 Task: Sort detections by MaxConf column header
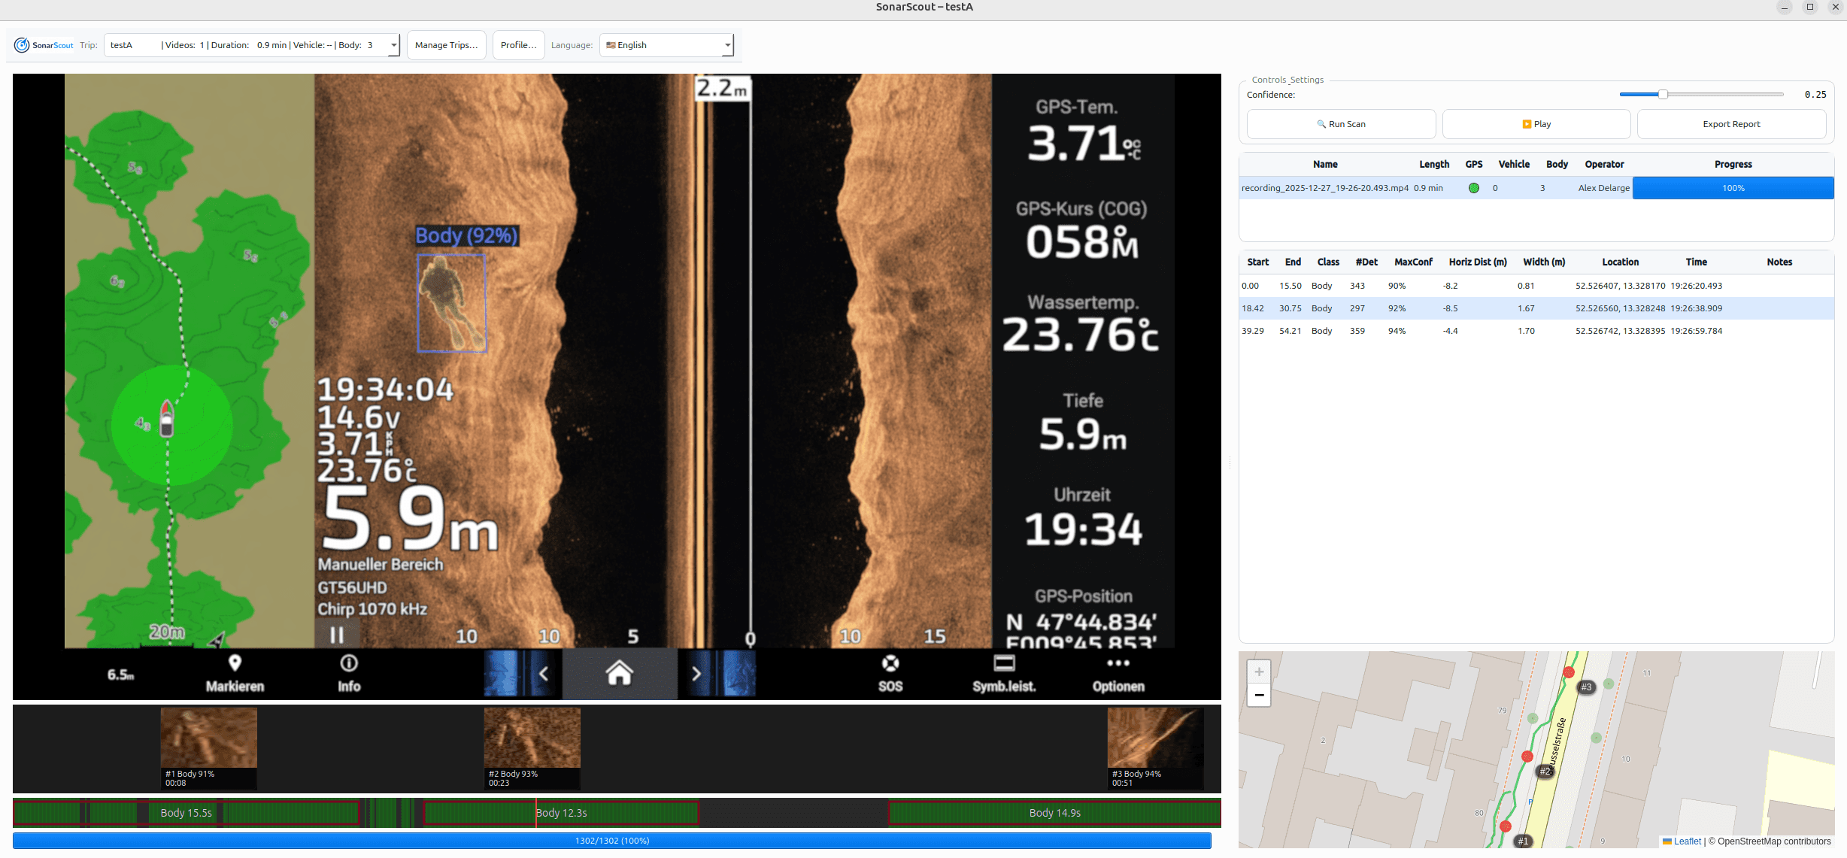pos(1413,262)
